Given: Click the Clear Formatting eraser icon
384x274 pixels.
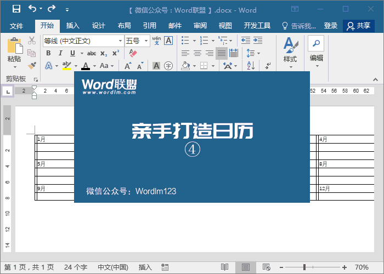Looking at the screenshot, I should click(x=133, y=53).
